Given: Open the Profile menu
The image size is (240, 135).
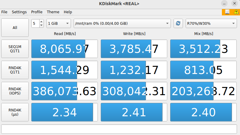Looking at the screenshot, I should (37, 12).
